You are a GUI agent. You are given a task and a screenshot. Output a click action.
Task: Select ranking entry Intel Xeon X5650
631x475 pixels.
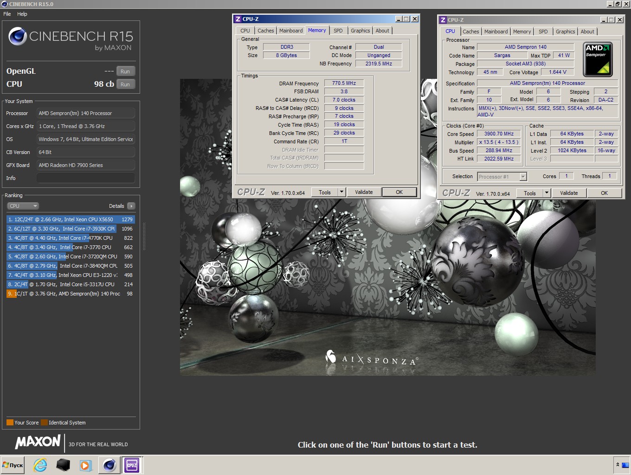coord(71,219)
